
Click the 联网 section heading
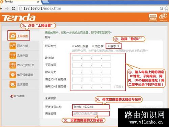click(x=48, y=37)
